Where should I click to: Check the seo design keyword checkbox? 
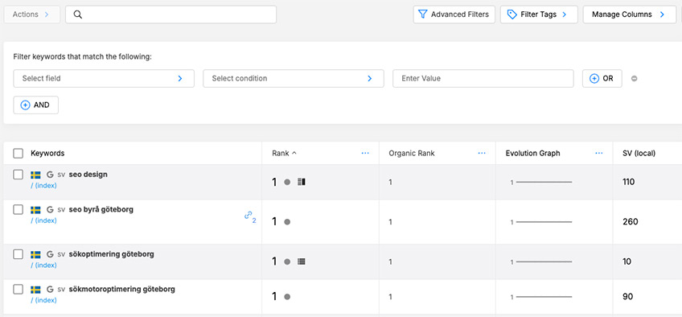pyautogui.click(x=18, y=175)
